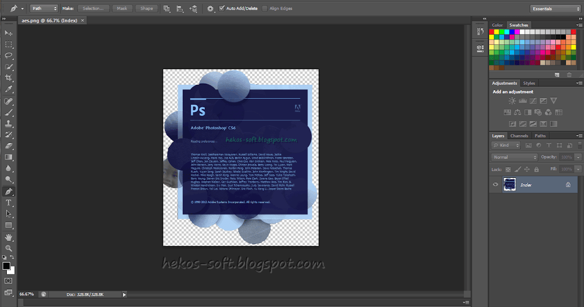Open path operations in options bar
Viewport: 584px width, 307px height.
tap(167, 8)
